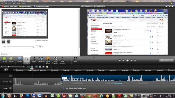This screenshot has width=175, height=98.
Task: Open the Voice Narration tab
Action: (x=62, y=60)
